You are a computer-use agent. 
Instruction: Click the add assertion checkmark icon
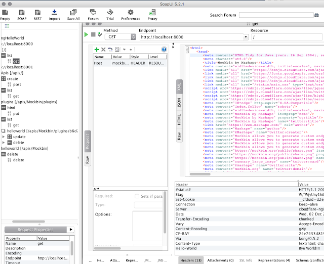[100, 34]
